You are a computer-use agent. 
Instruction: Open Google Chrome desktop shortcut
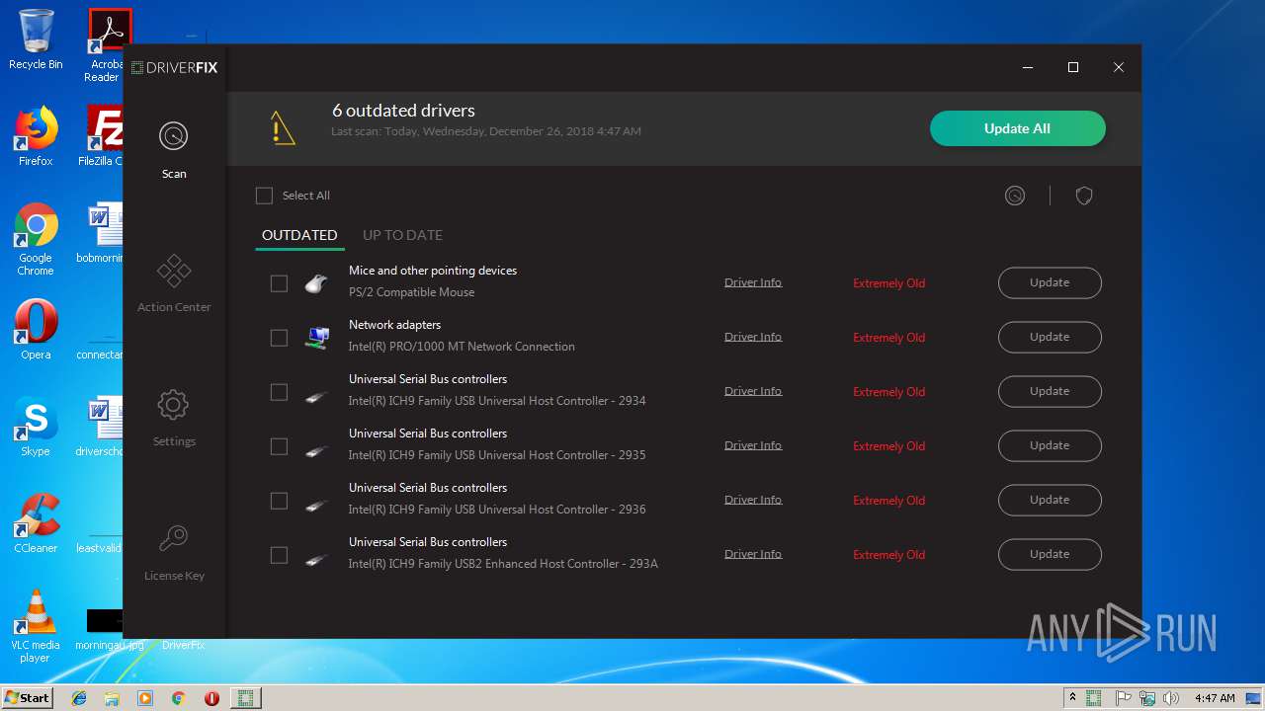point(36,239)
